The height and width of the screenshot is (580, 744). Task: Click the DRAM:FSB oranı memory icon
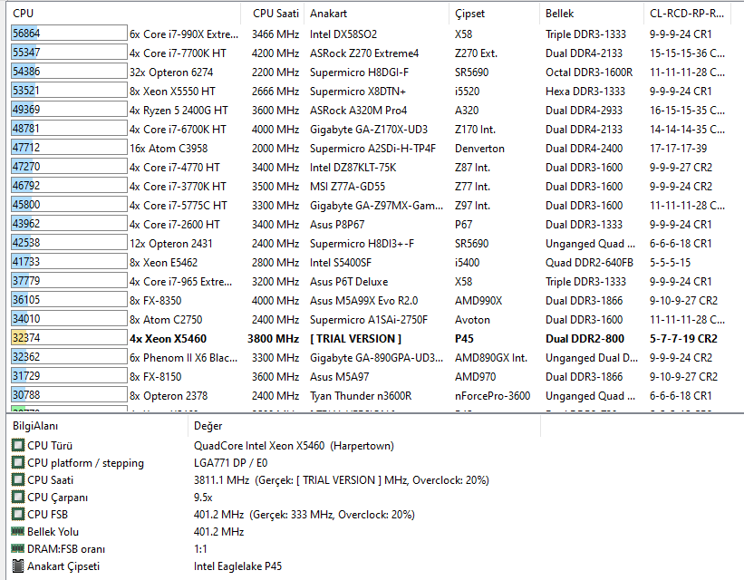(18, 548)
